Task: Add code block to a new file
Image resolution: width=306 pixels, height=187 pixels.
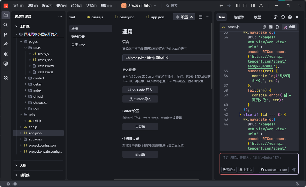Action: [277, 27]
